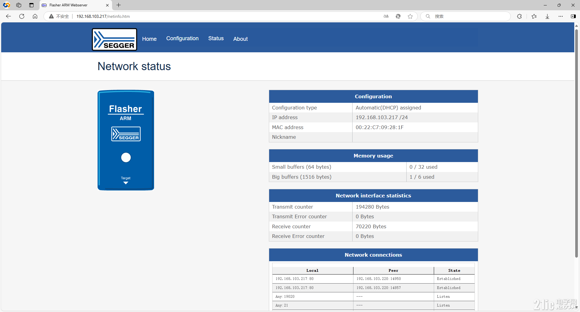Click peer 192.168.103.220:14857 cell

393,288
